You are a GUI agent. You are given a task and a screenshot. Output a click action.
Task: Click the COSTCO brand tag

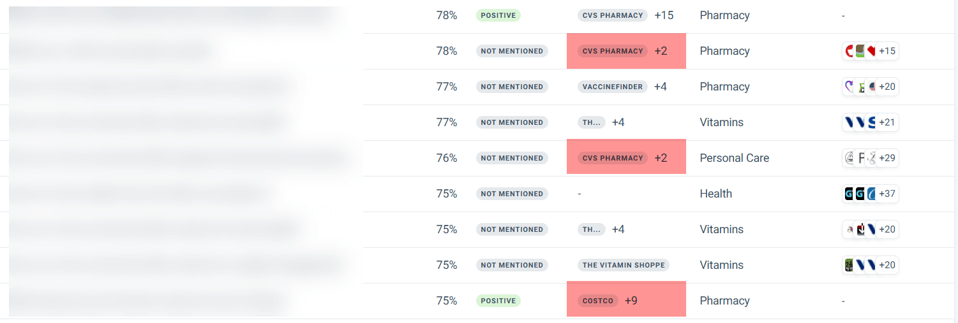[598, 301]
